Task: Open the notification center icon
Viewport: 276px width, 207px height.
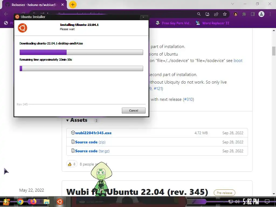Action: point(267,202)
